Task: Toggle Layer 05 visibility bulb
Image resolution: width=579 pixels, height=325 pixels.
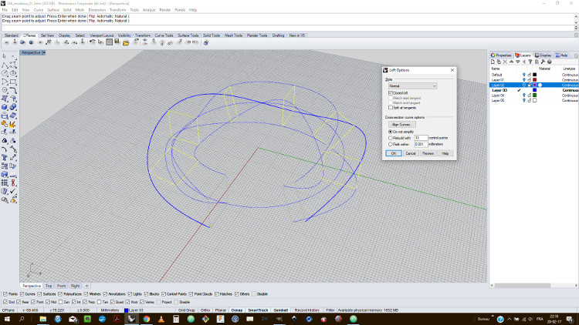Action: [523, 100]
